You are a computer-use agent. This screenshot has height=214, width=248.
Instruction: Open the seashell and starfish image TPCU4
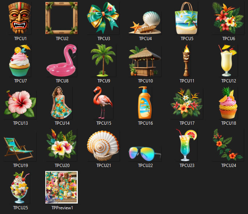tap(145, 22)
